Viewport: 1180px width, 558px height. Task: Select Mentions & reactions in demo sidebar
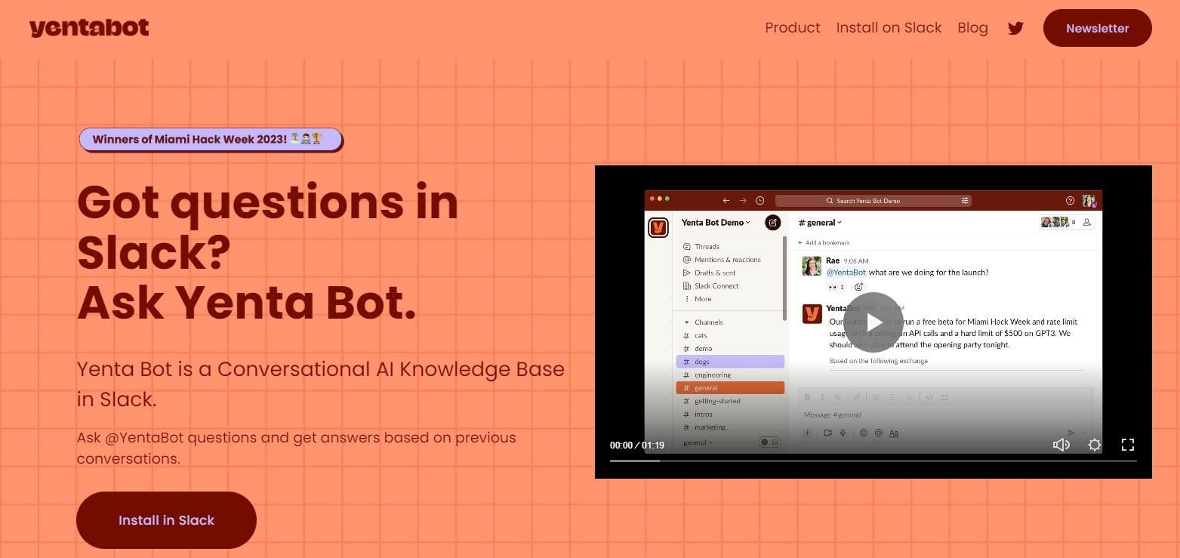point(721,260)
